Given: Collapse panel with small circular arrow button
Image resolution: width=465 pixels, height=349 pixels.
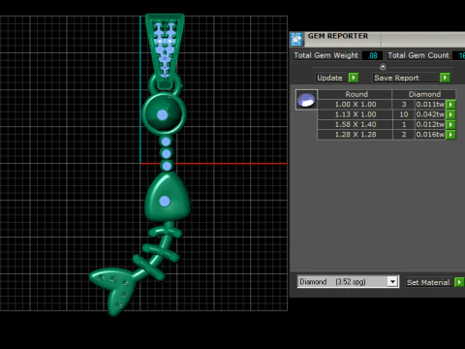Looking at the screenshot, I should point(383,67).
